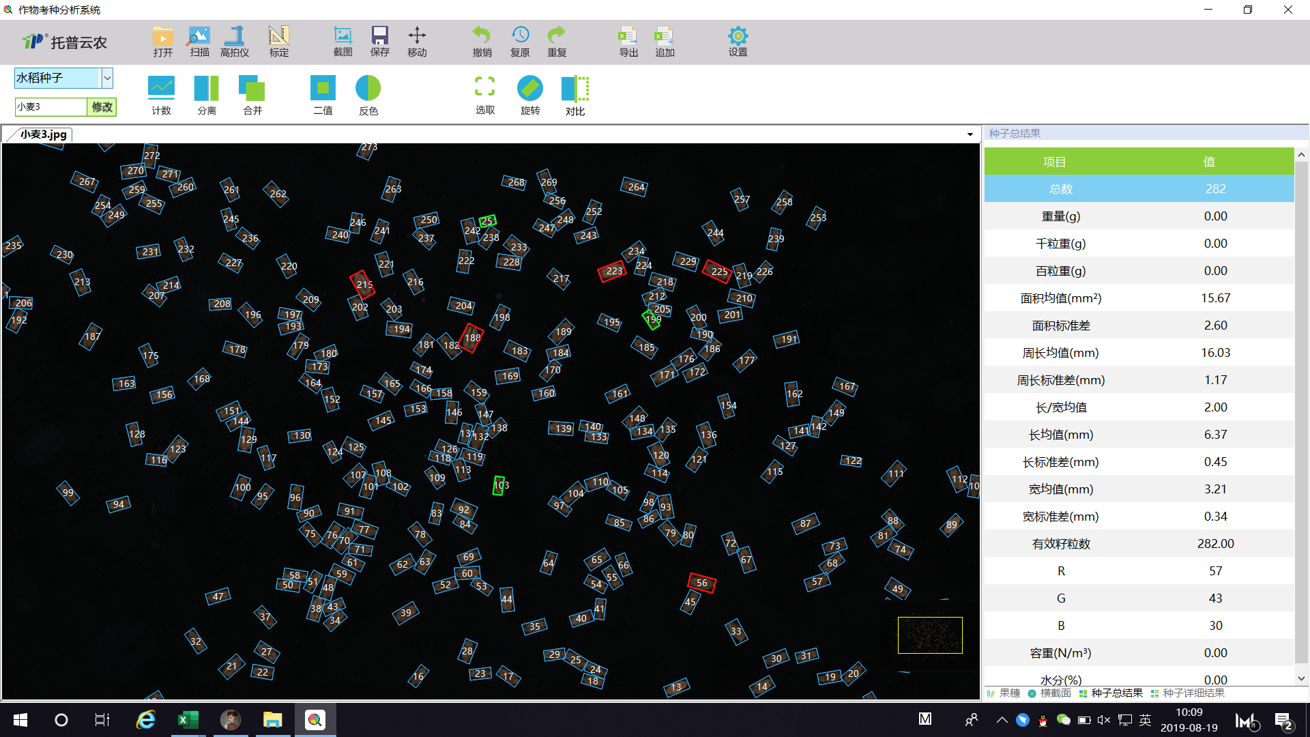The height and width of the screenshot is (737, 1310).
Task: Redo with the 重复 arrow
Action: (x=557, y=42)
